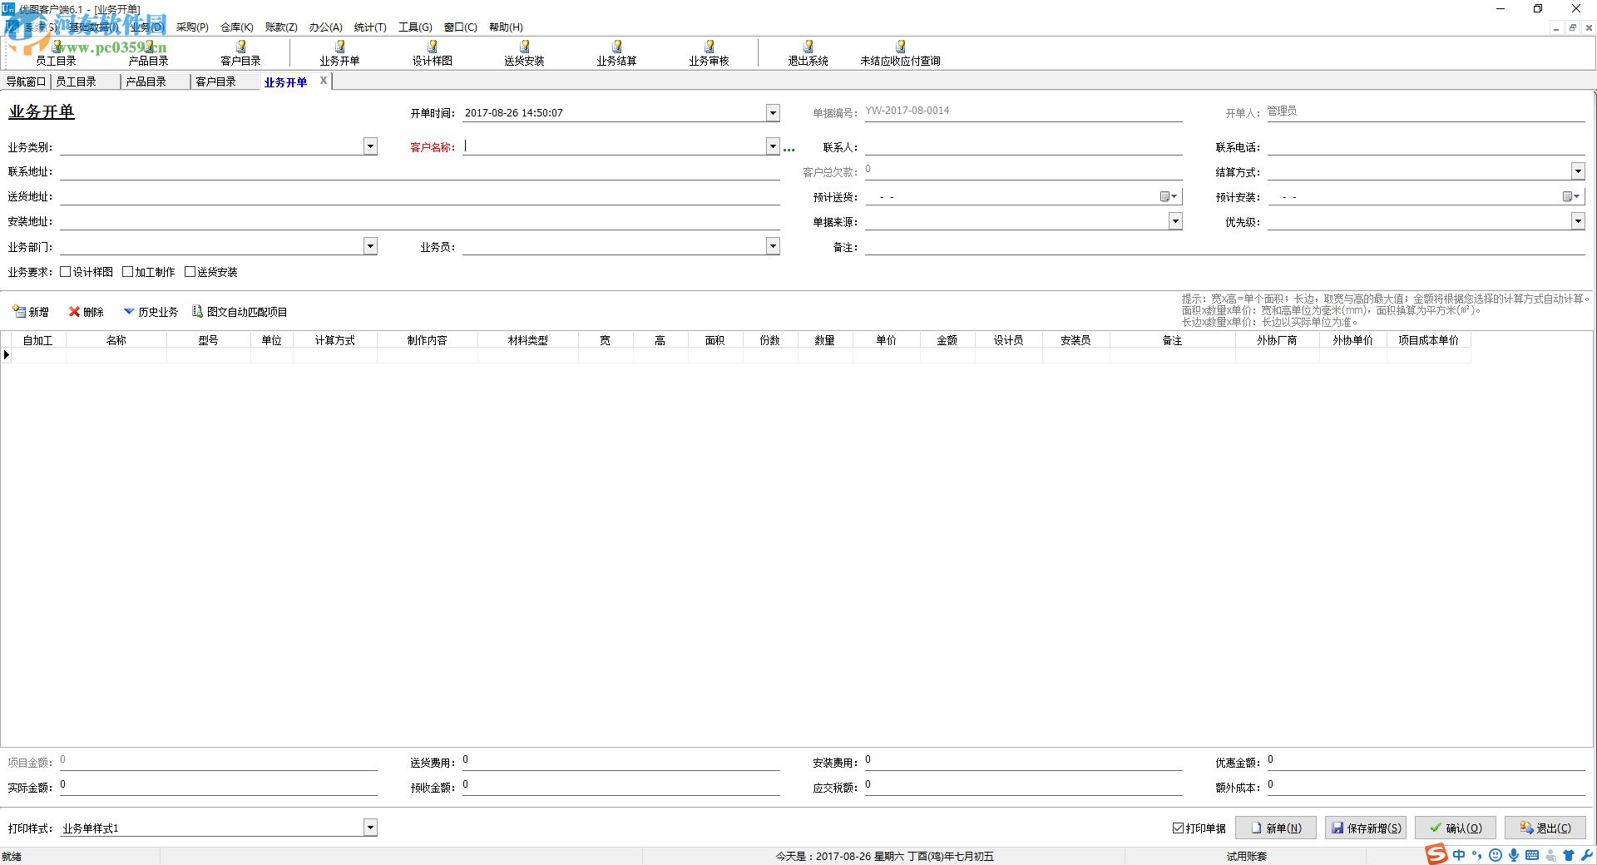Image resolution: width=1597 pixels, height=865 pixels.
Task: Focus the 联系人 input field
Action: point(1024,146)
